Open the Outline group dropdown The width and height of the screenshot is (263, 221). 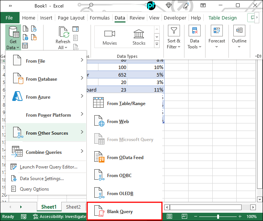[x=239, y=38]
